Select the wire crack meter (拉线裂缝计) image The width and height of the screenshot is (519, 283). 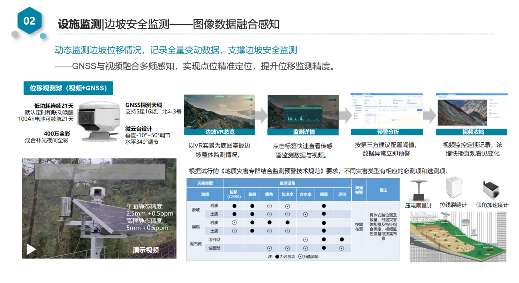pos(453,189)
